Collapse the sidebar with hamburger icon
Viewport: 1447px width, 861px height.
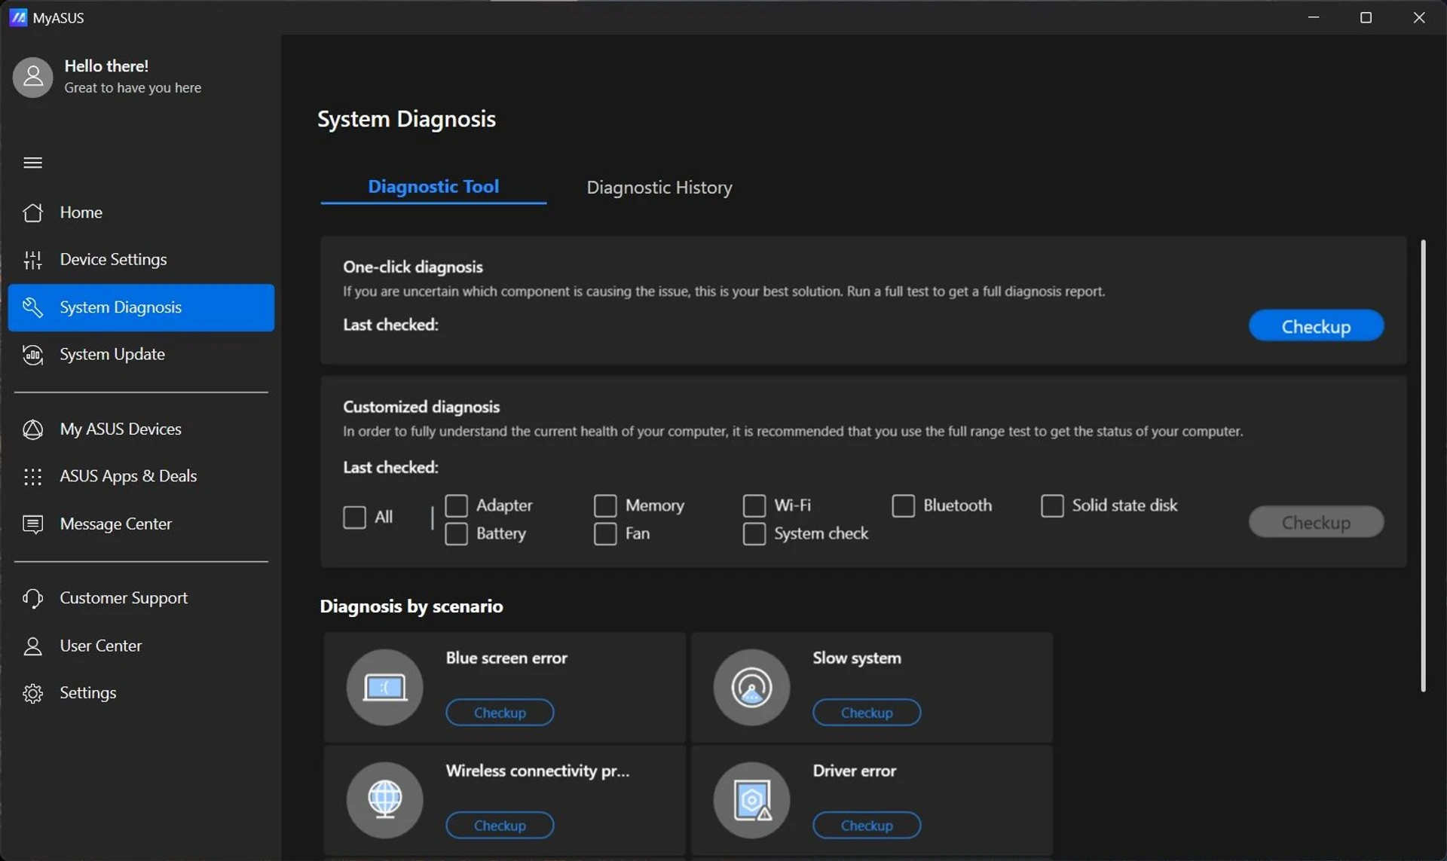[x=32, y=163]
